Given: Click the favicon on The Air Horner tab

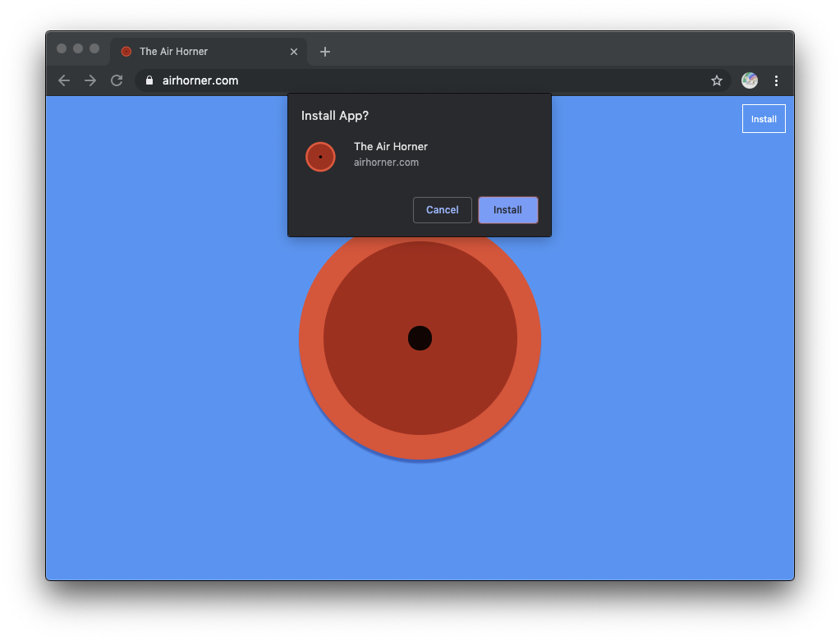Looking at the screenshot, I should [x=126, y=52].
